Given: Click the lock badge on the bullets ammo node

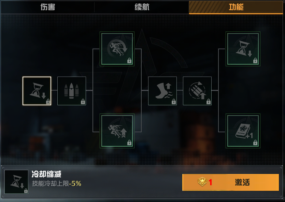Looking at the screenshot, I should [83, 102].
